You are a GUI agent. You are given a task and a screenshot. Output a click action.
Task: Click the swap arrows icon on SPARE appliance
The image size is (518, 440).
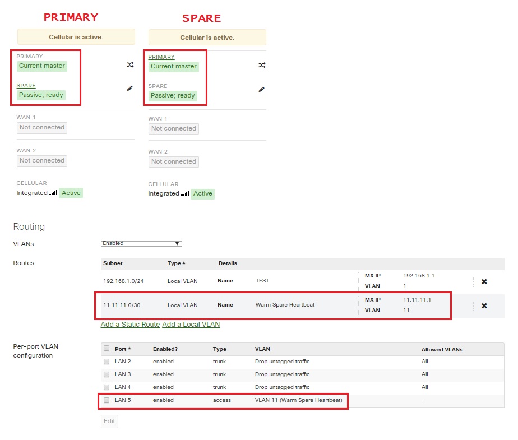[x=261, y=65]
